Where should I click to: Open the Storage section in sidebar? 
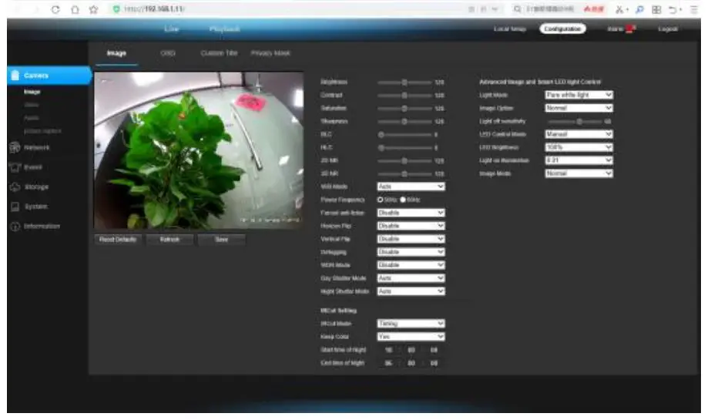click(36, 186)
